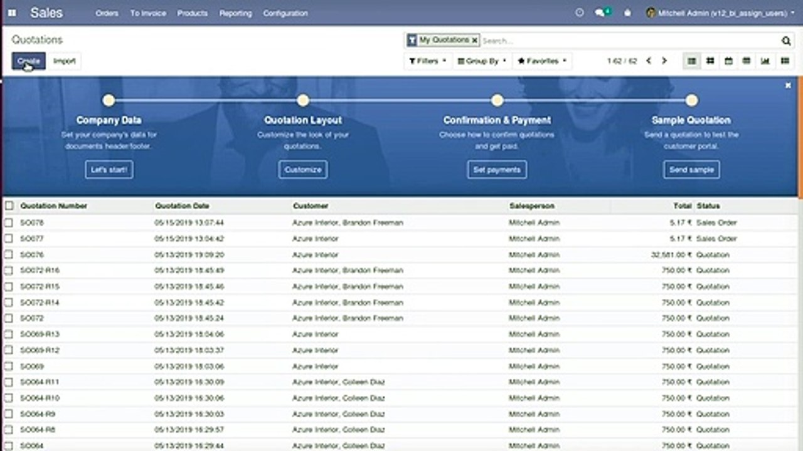This screenshot has height=451, width=803.
Task: Open the Filters dropdown
Action: coord(428,61)
